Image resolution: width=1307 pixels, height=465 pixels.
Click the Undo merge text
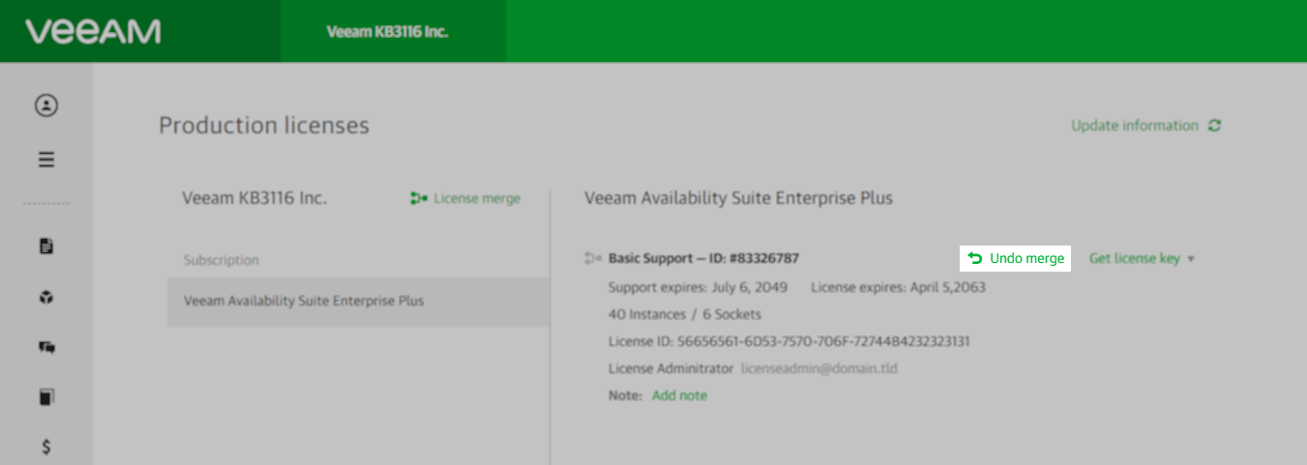(1027, 258)
